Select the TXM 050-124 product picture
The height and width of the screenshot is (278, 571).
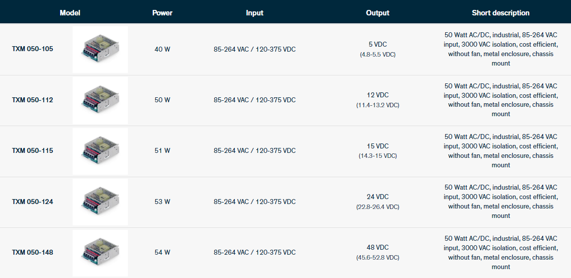click(100, 202)
